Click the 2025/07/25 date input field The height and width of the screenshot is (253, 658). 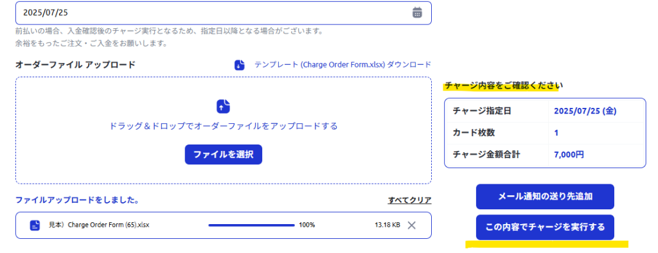(x=223, y=13)
